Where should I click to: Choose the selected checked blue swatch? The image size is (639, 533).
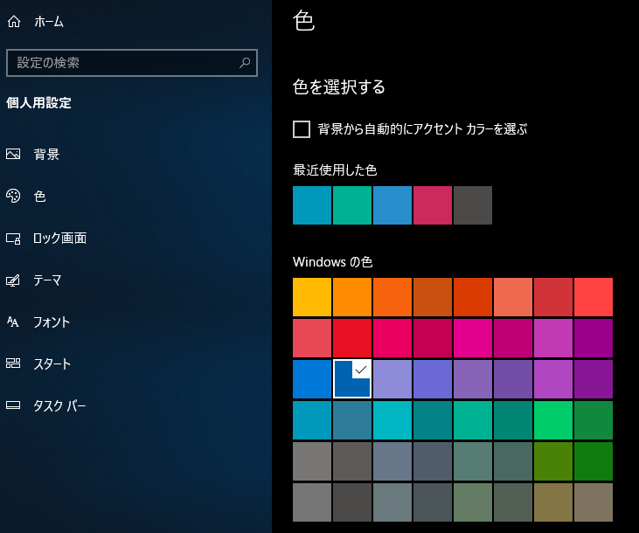(352, 379)
